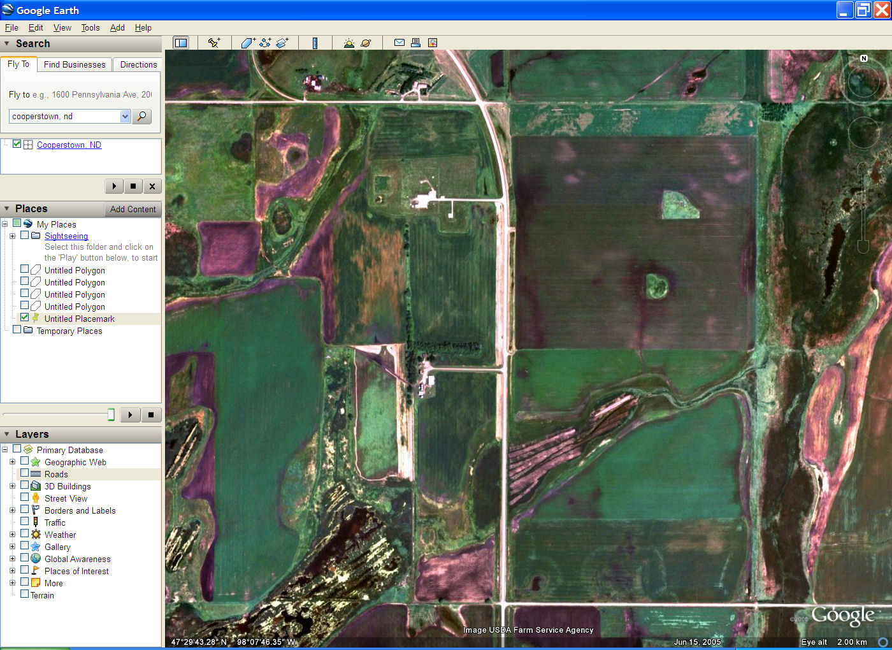Click the Global Awareness globe icon
Viewport: 892px width, 650px height.
pyautogui.click(x=36, y=558)
